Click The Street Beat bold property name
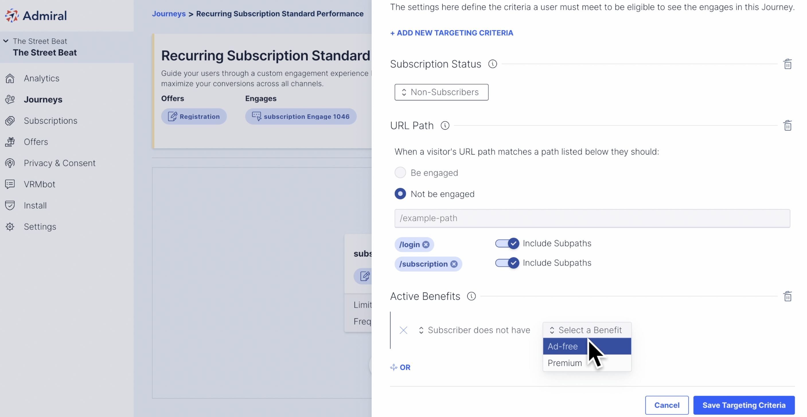 point(45,53)
